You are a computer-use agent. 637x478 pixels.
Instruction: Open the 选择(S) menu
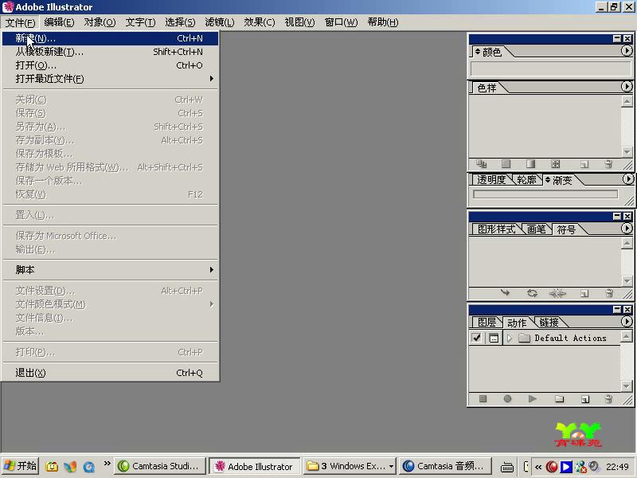180,22
